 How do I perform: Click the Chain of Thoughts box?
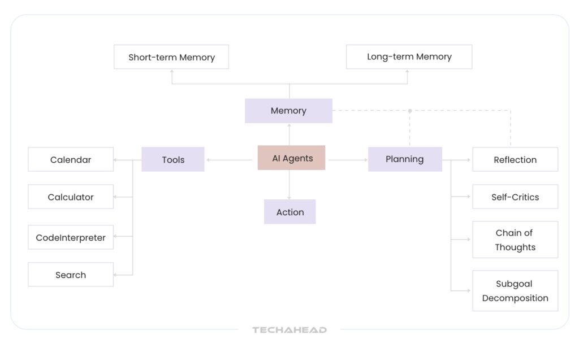(x=515, y=240)
